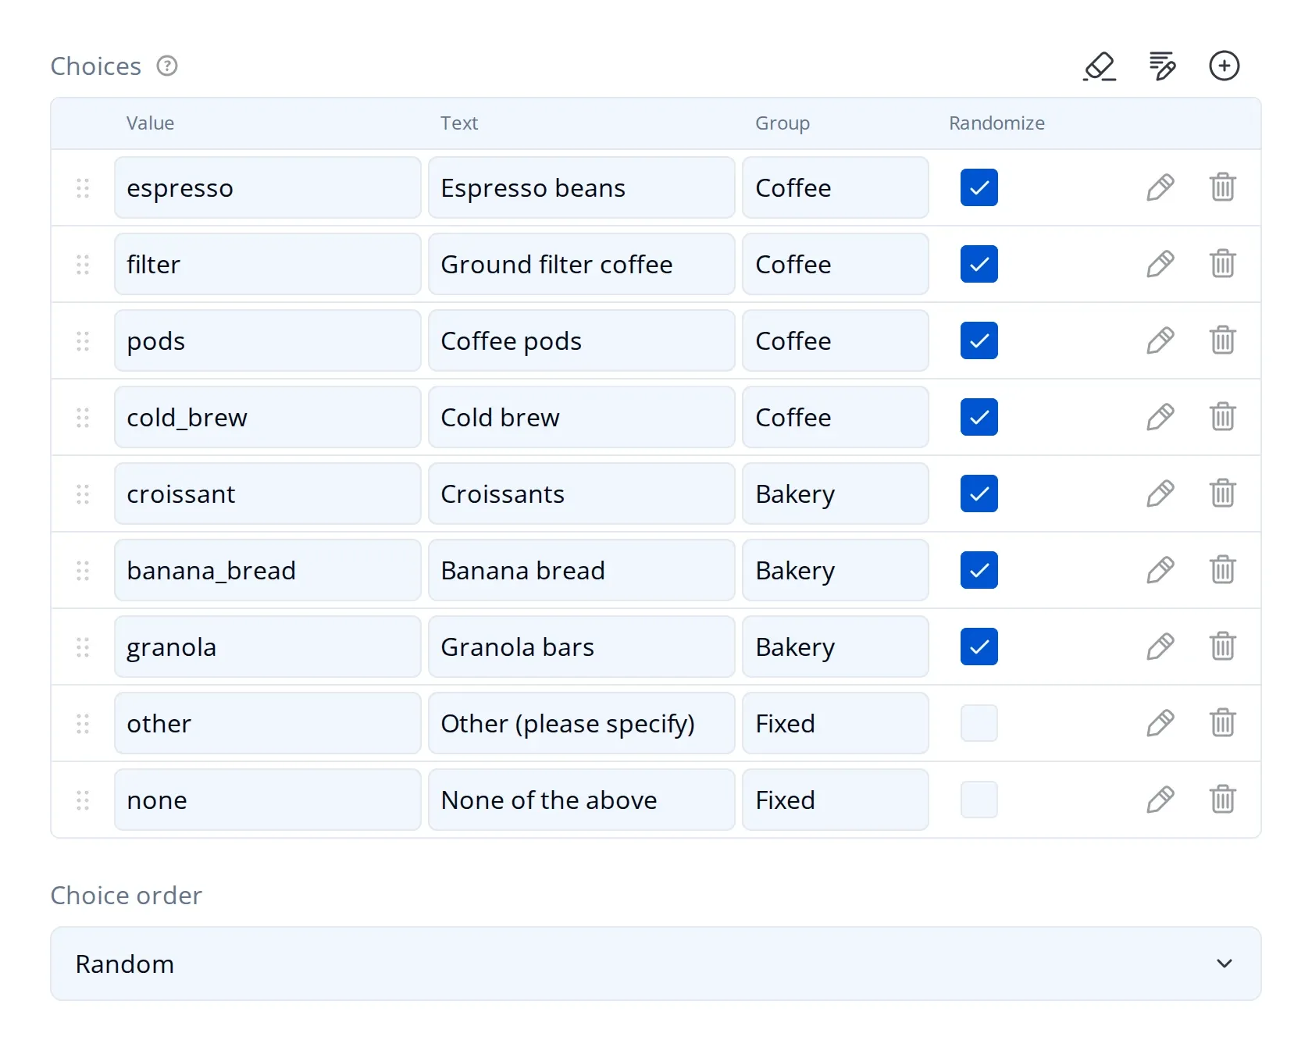Grab the drag handle of espresso row
Screen dimensions: 1312x1051
coord(83,187)
